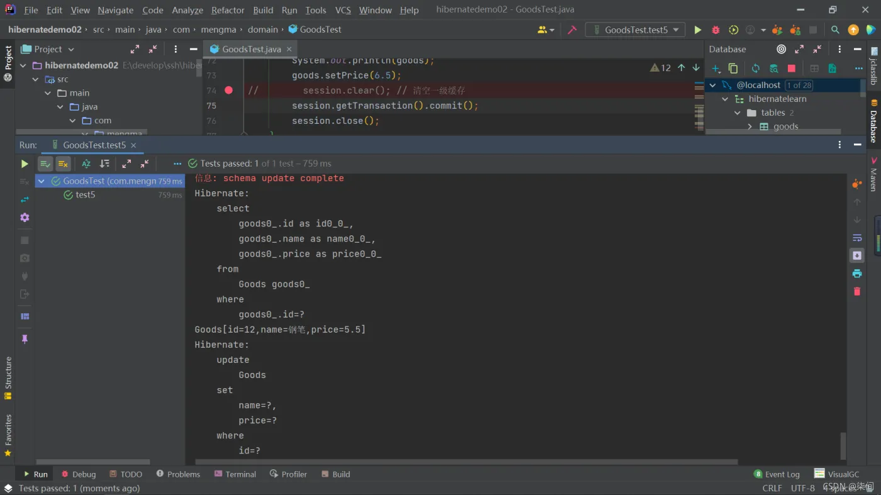This screenshot has width=881, height=495.
Task: Jump to the query console icon in Database toolbar
Action: click(x=832, y=68)
